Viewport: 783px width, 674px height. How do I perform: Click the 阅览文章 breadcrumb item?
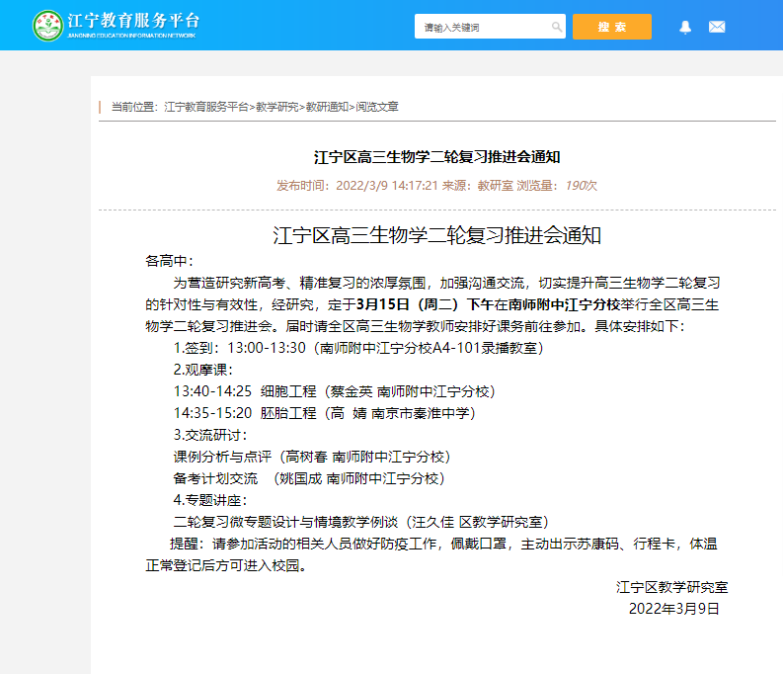pyautogui.click(x=377, y=107)
